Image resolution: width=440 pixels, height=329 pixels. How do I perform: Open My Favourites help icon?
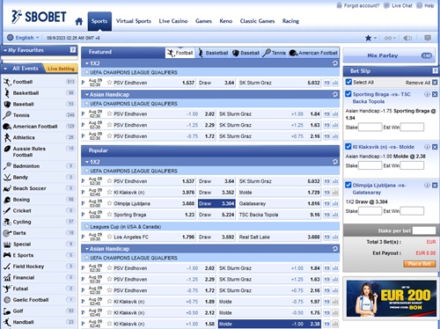[x=73, y=50]
